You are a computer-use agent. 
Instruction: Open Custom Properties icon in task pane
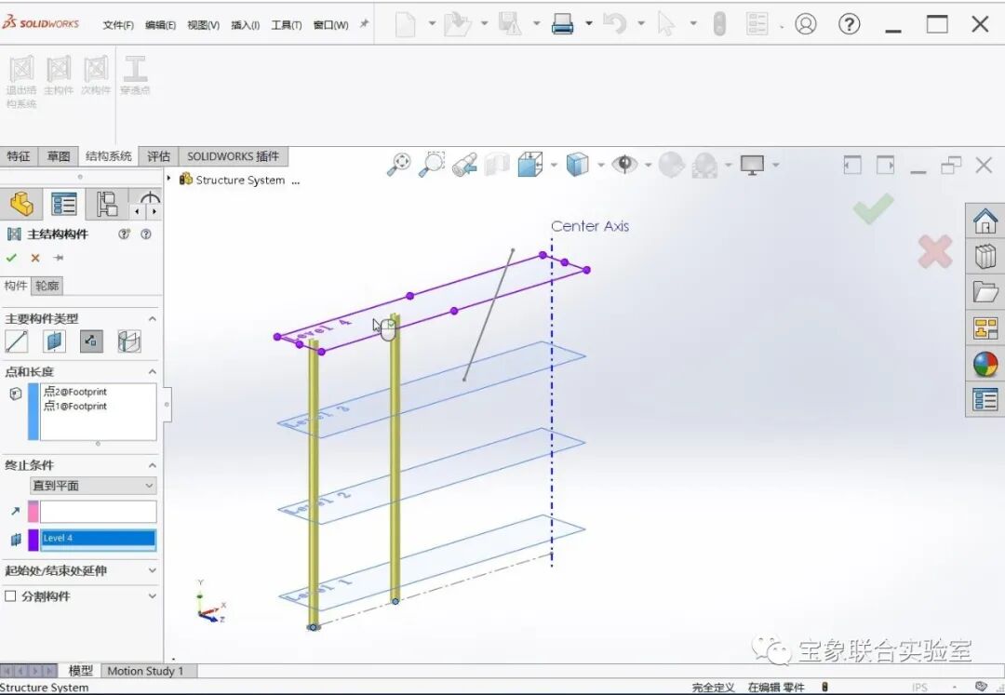point(985,399)
